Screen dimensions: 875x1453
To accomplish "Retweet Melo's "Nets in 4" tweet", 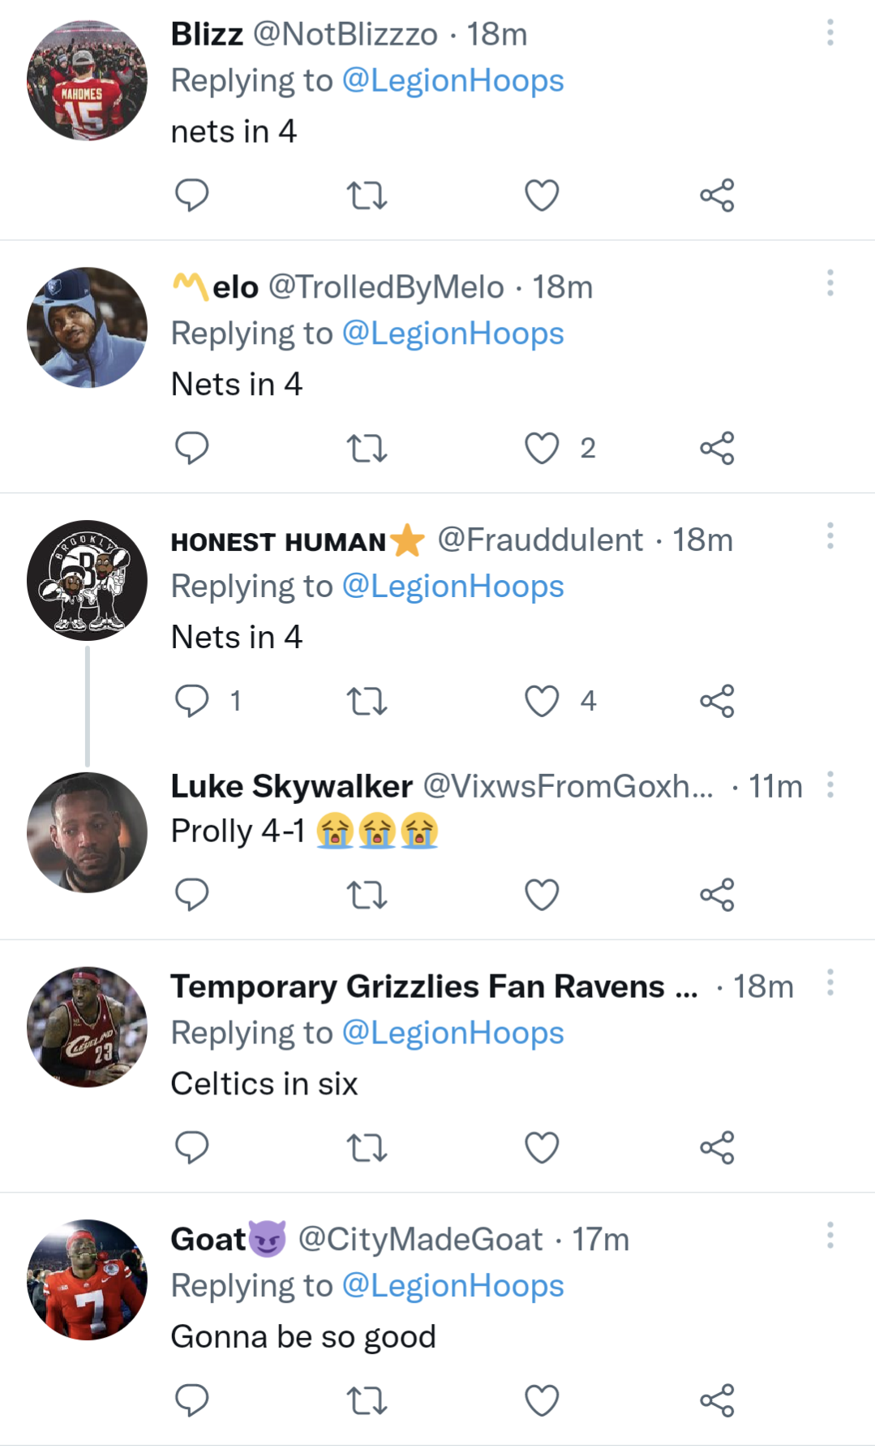I will point(367,447).
